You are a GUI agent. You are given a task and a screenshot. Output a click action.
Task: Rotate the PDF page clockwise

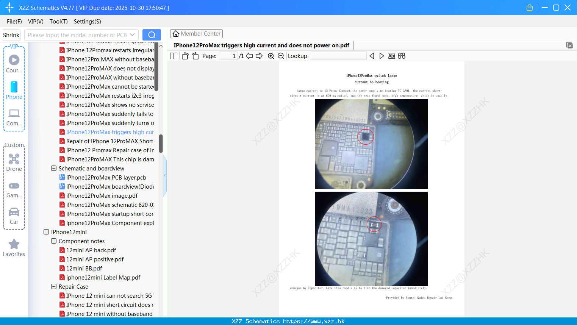(x=195, y=56)
